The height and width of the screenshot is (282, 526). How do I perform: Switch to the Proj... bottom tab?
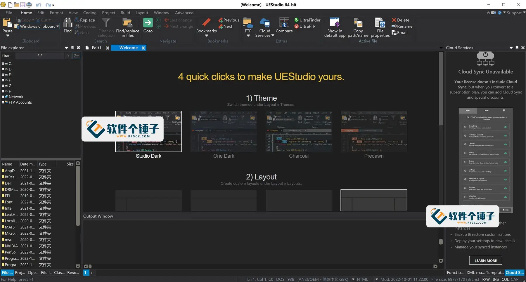point(20,272)
